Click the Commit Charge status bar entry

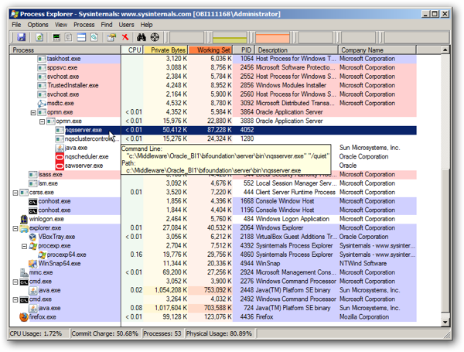coord(105,333)
